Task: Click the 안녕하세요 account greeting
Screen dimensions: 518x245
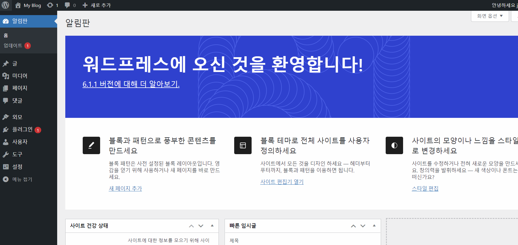Action: (x=505, y=5)
